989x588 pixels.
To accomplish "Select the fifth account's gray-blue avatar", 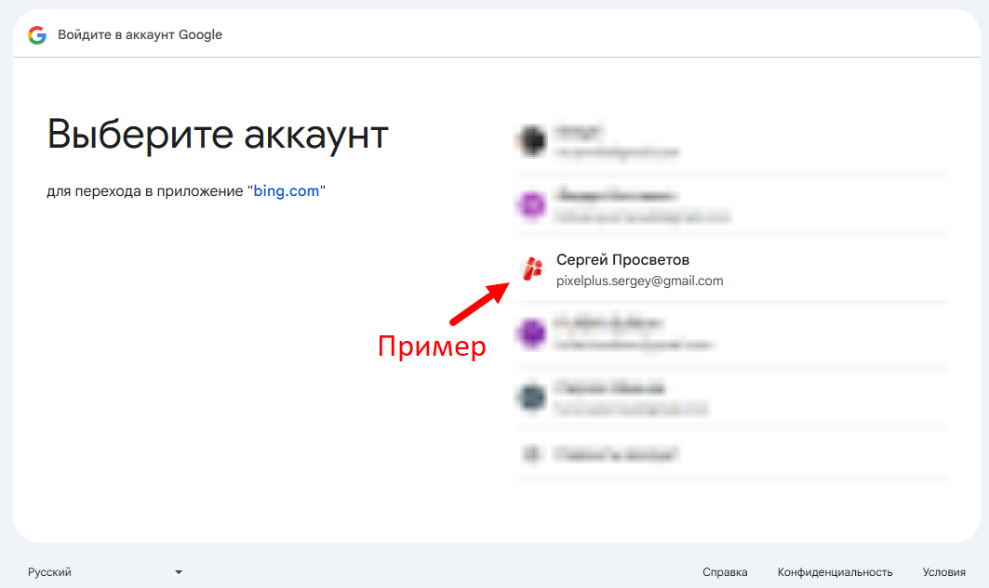I will tap(532, 398).
